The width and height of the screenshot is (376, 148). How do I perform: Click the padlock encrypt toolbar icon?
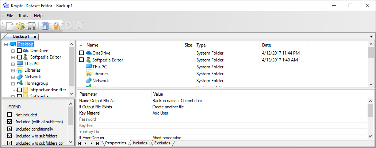(x=56, y=26)
